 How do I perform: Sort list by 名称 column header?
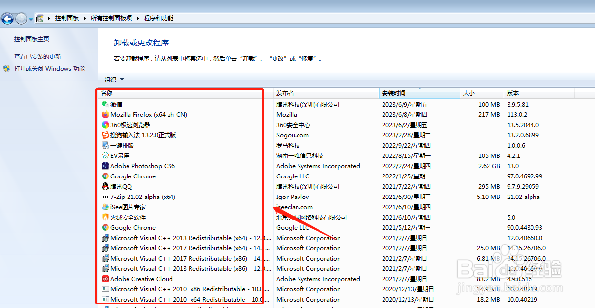pos(186,93)
